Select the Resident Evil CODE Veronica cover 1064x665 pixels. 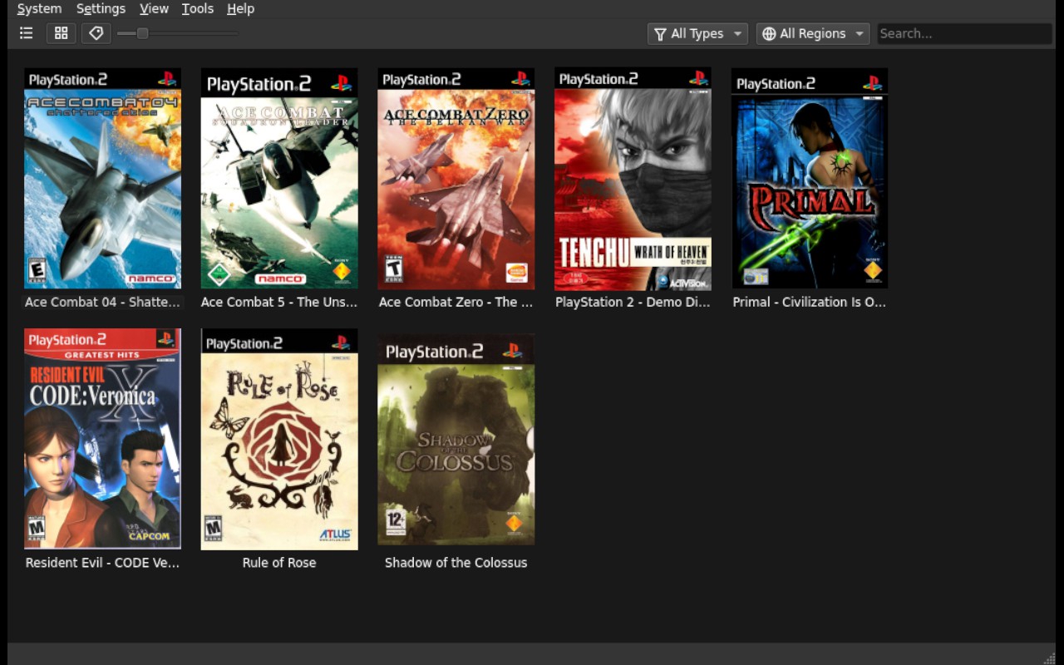[x=102, y=439]
